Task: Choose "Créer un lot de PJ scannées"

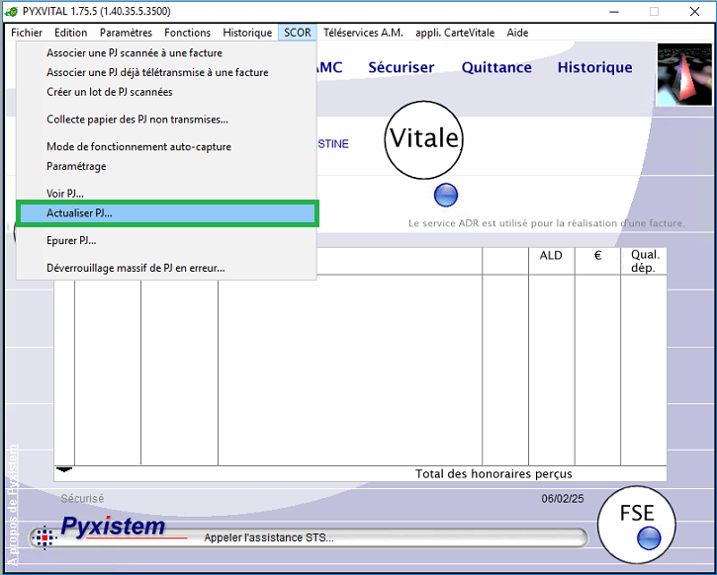Action: (x=110, y=92)
